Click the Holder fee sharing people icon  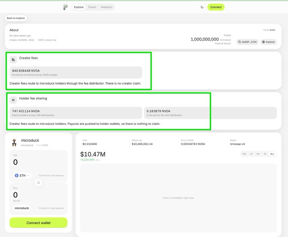click(x=13, y=100)
